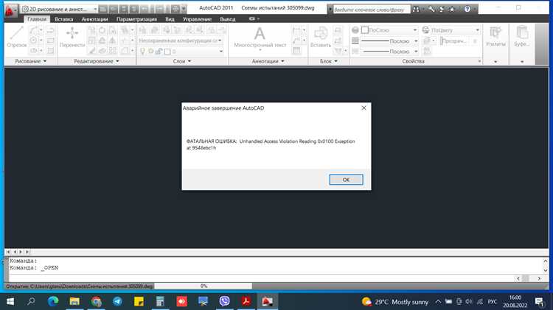Viewport: 553px width, 310px height.
Task: Click OK in the AutoCAD crash dialog
Action: point(346,180)
